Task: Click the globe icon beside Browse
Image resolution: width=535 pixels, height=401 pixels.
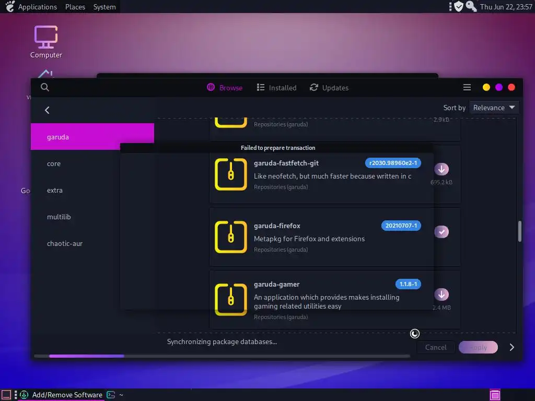Action: pyautogui.click(x=211, y=87)
